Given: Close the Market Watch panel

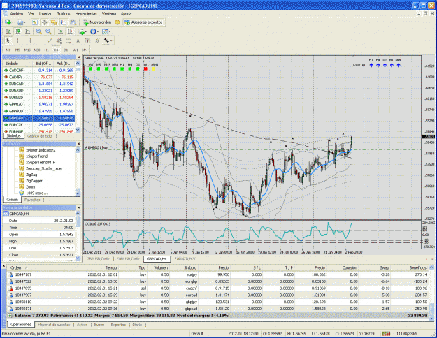Looking at the screenshot, I should click(x=78, y=57).
